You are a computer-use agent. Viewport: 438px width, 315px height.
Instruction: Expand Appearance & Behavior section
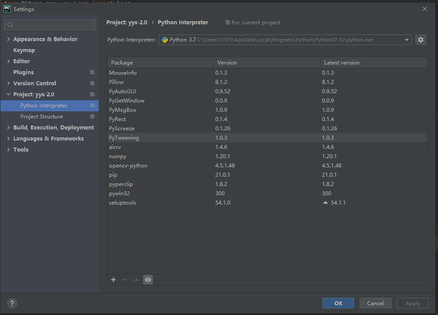[x=8, y=39]
